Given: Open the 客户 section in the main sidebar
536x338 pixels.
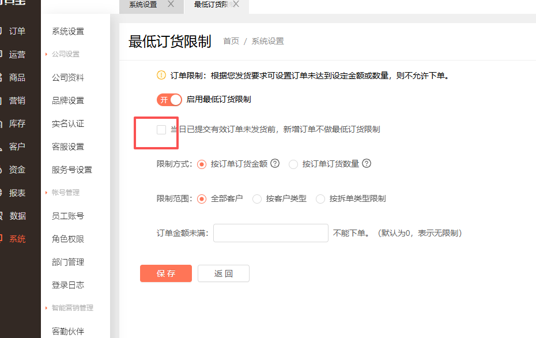Looking at the screenshot, I should (17, 147).
